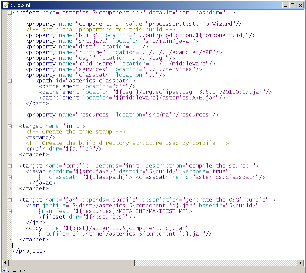Click the value "../../middleware"
The height and width of the screenshot is (273, 306).
[x=179, y=63]
